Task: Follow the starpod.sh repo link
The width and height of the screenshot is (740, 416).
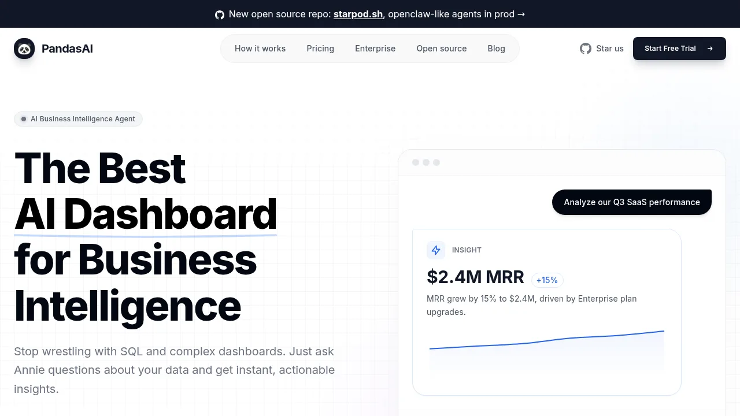Action: pos(358,14)
